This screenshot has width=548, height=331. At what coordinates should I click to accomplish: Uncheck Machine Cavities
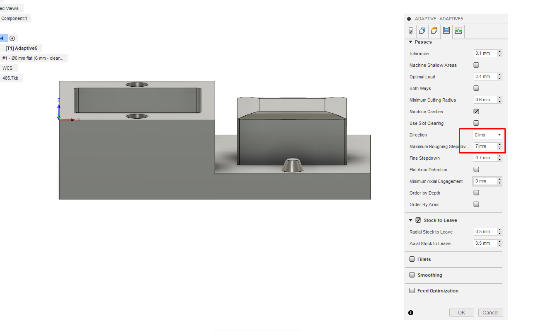[x=476, y=112]
